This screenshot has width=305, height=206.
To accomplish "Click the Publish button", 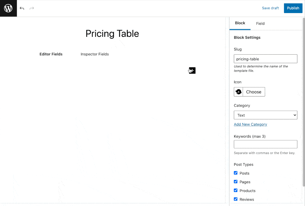I will pos(293,8).
